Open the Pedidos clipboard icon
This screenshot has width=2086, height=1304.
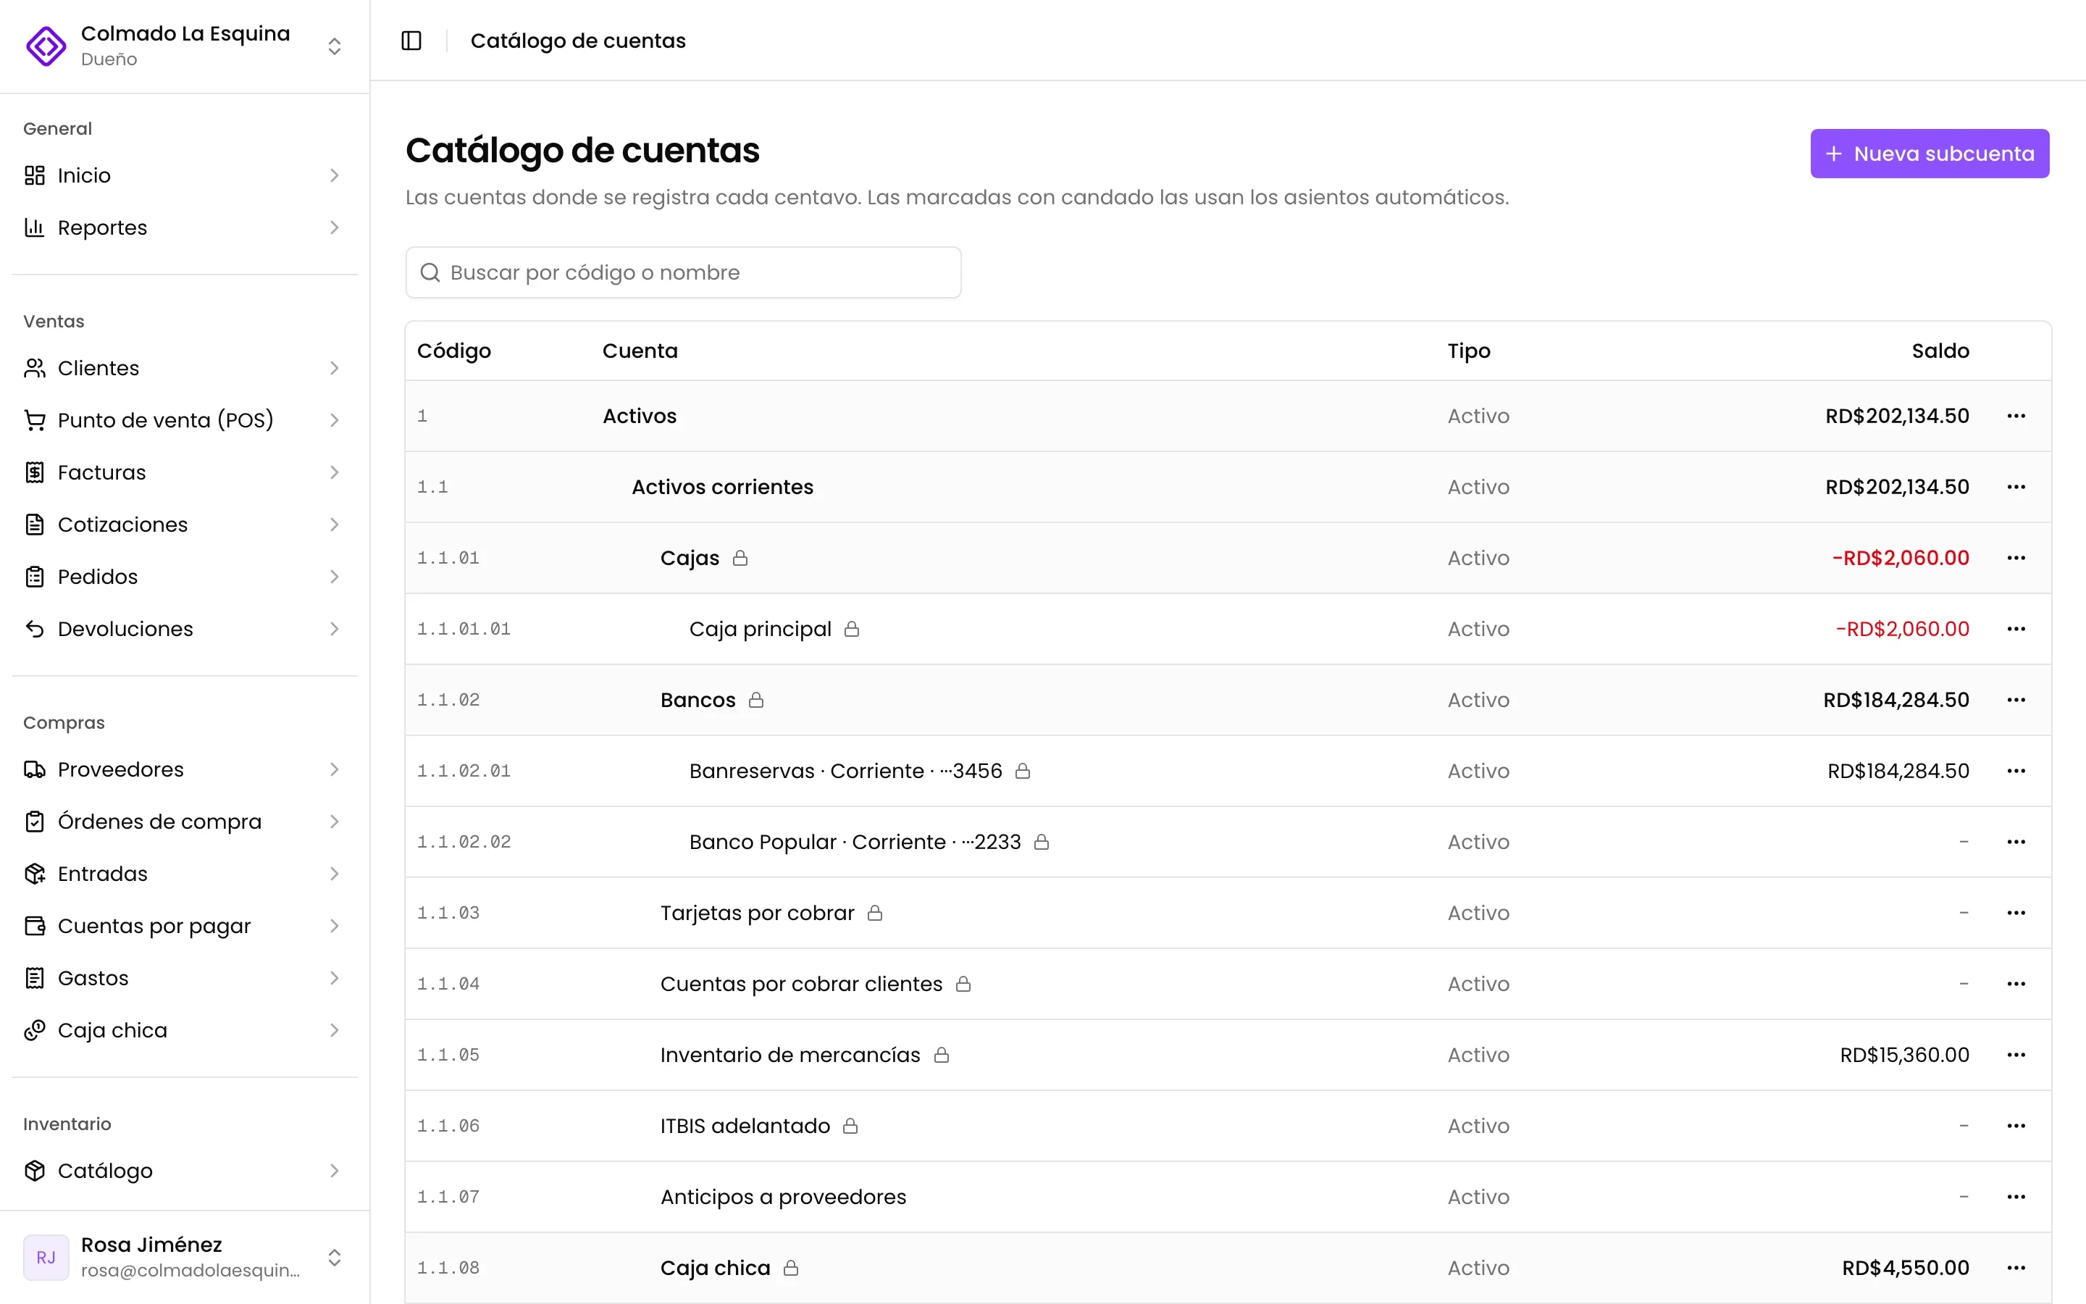(35, 577)
